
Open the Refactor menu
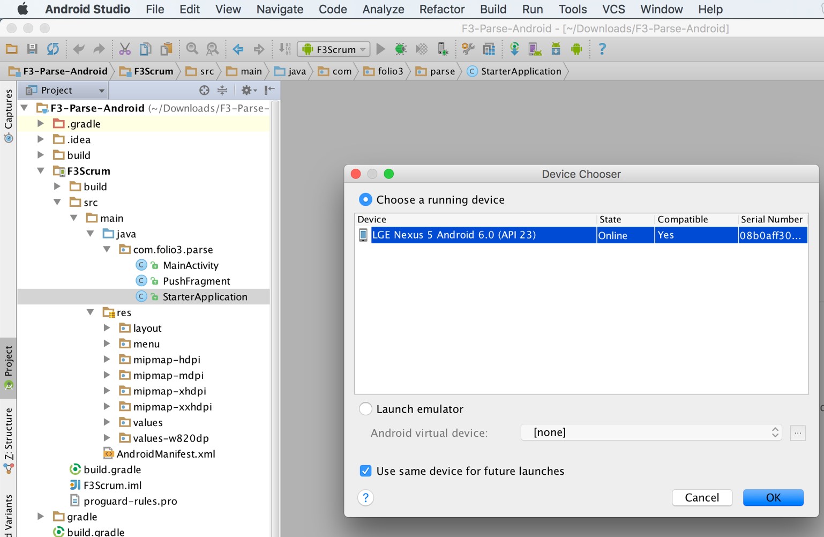[442, 9]
